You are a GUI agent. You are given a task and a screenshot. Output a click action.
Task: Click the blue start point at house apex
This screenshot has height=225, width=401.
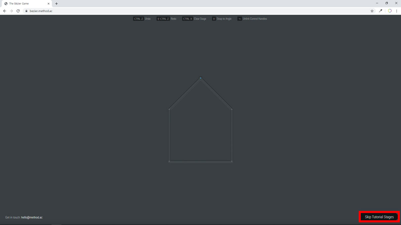tap(200, 78)
